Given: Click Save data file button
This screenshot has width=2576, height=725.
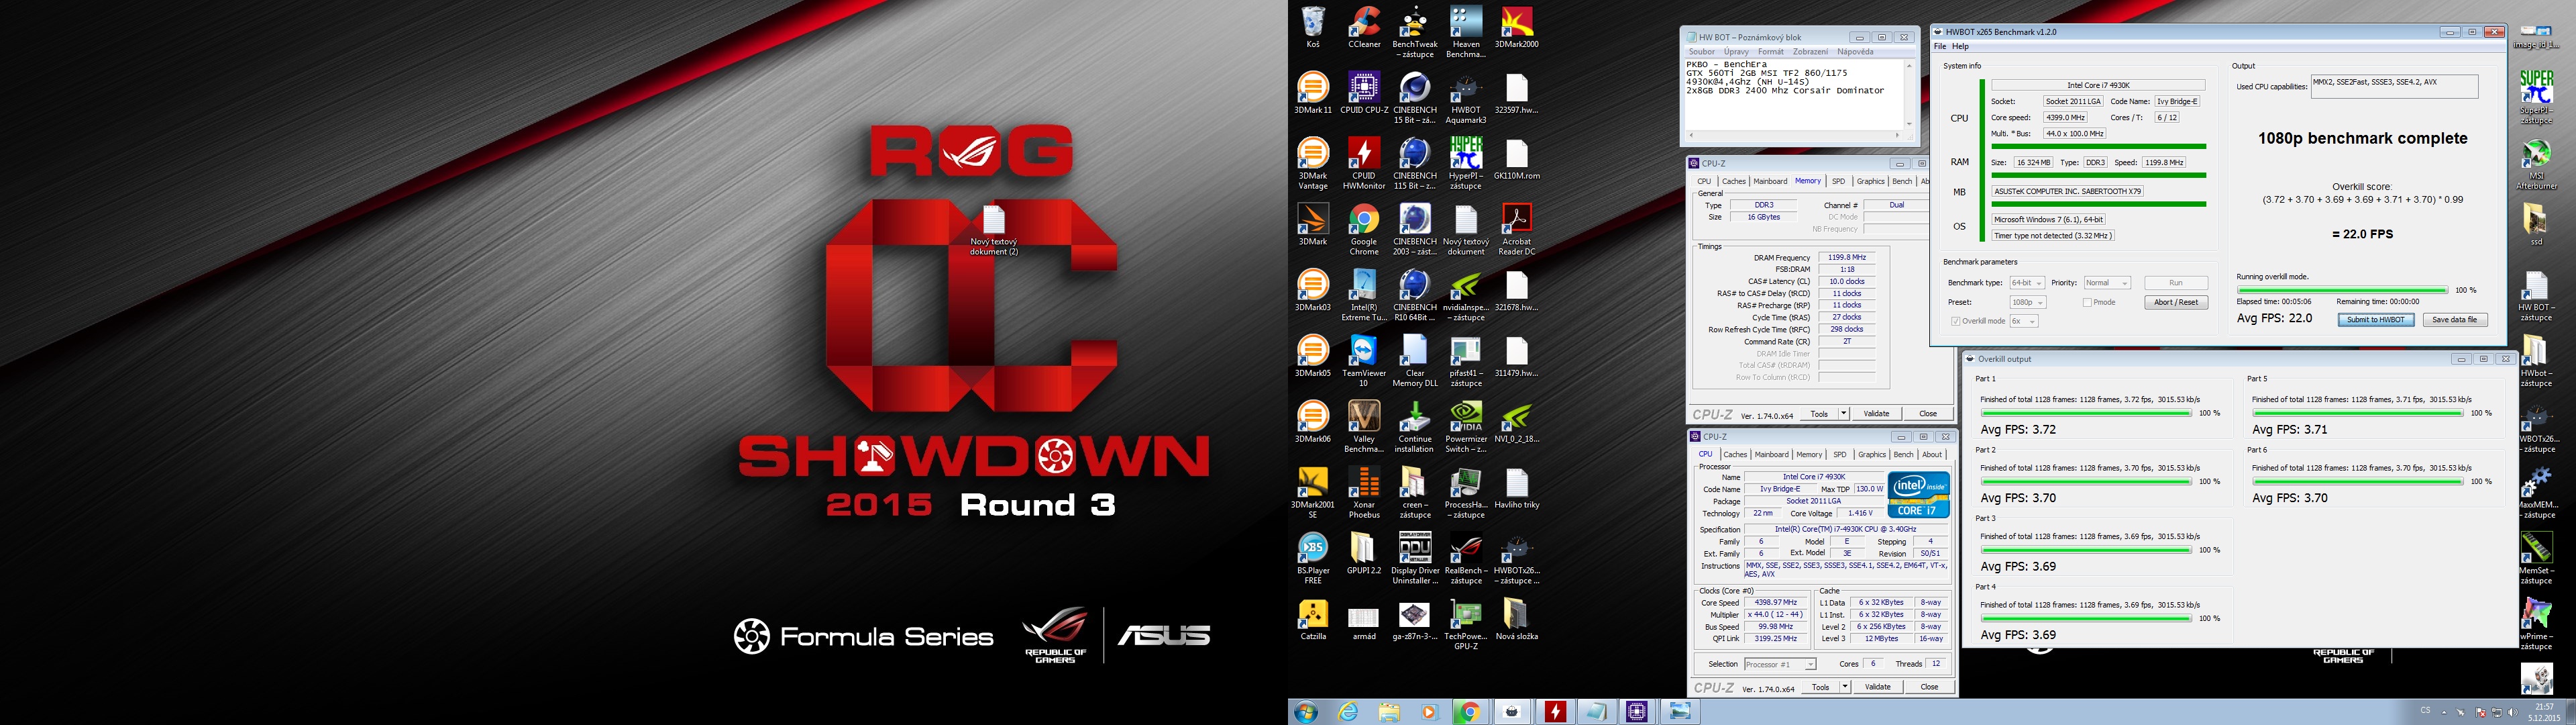Looking at the screenshot, I should point(2454,320).
